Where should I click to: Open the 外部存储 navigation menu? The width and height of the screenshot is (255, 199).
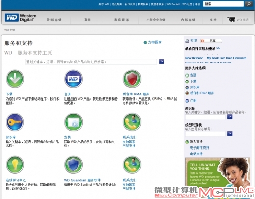coord(54,20)
